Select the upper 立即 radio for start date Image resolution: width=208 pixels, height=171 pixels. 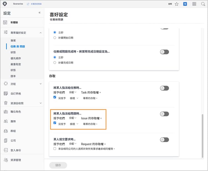[x=55, y=32]
